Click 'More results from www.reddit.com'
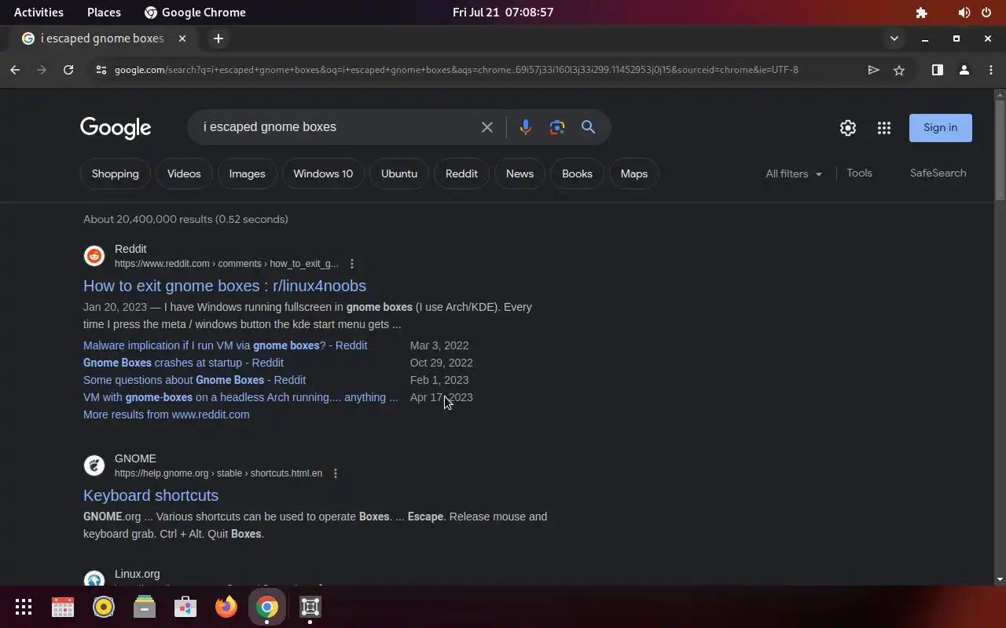The height and width of the screenshot is (628, 1006). click(x=166, y=414)
